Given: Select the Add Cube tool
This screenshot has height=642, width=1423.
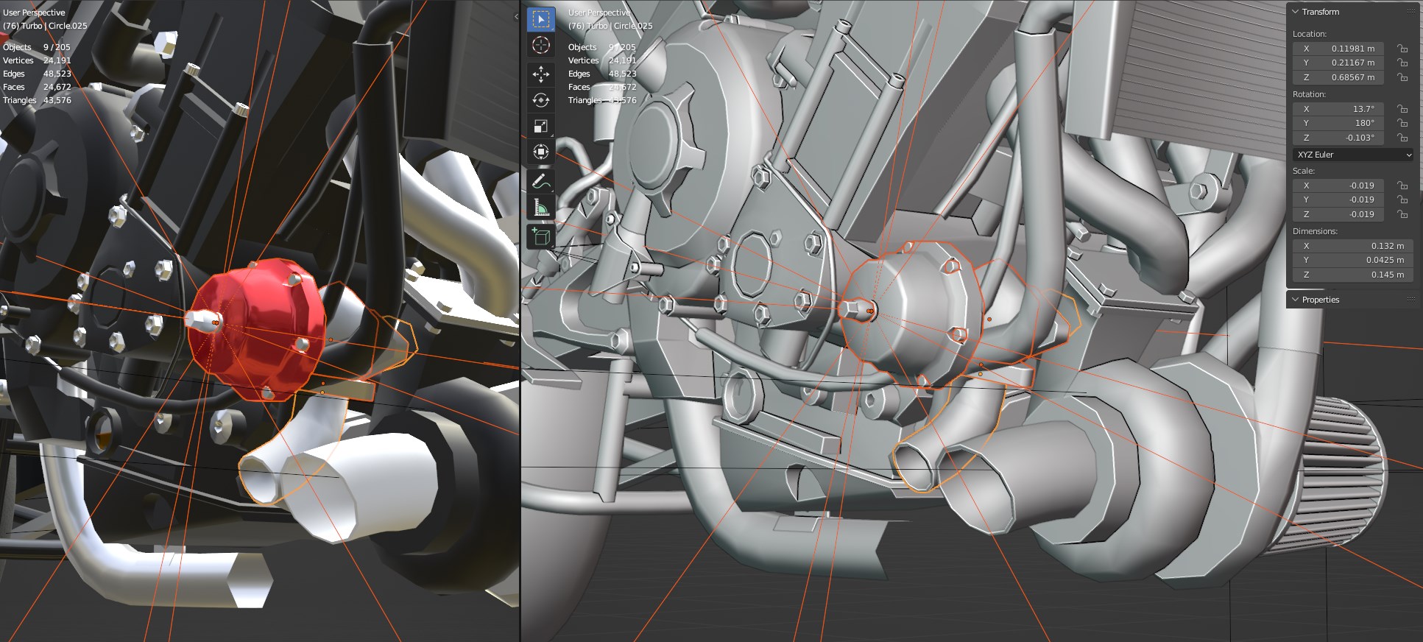Looking at the screenshot, I should [541, 236].
